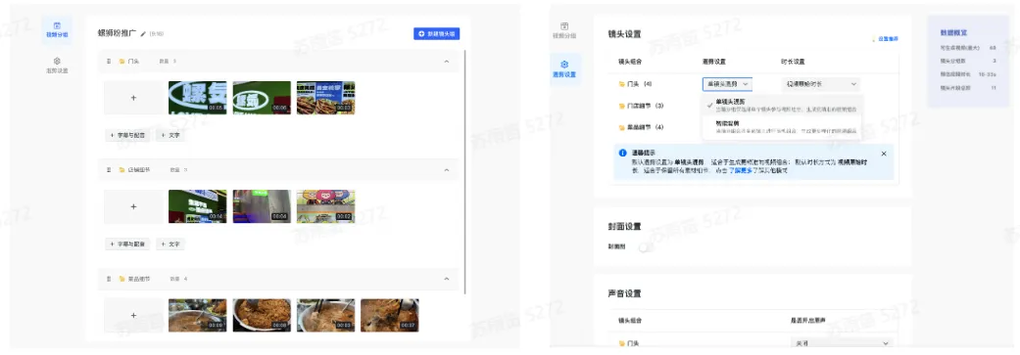Select the green storefront thumbnail in 店铺细节 group
The height and width of the screenshot is (355, 1020).
point(197,206)
